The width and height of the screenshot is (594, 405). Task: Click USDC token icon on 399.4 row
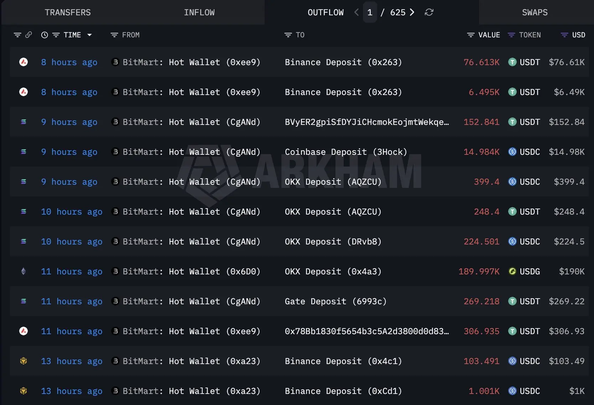[x=512, y=182]
